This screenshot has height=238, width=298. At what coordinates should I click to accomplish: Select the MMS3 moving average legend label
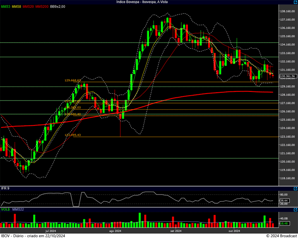click(x=5, y=7)
